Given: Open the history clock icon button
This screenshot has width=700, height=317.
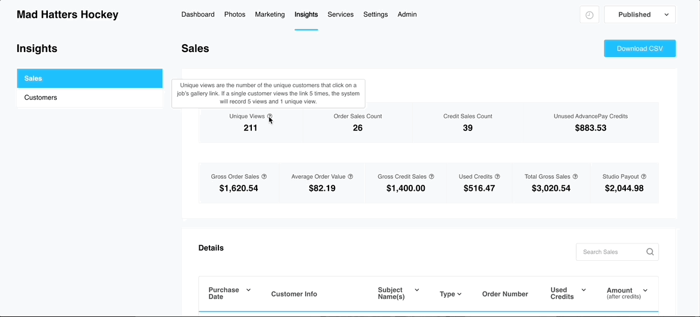Looking at the screenshot, I should pos(589,15).
